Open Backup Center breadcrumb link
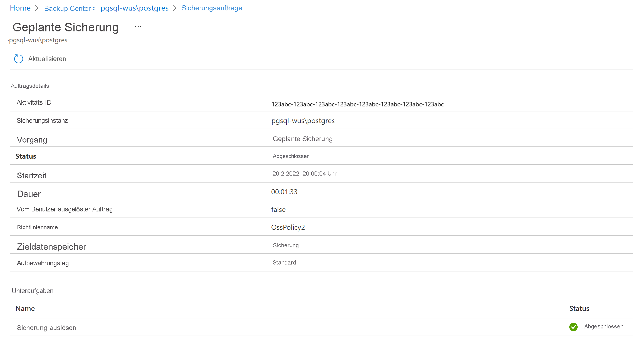Image resolution: width=633 pixels, height=342 pixels. (x=67, y=9)
